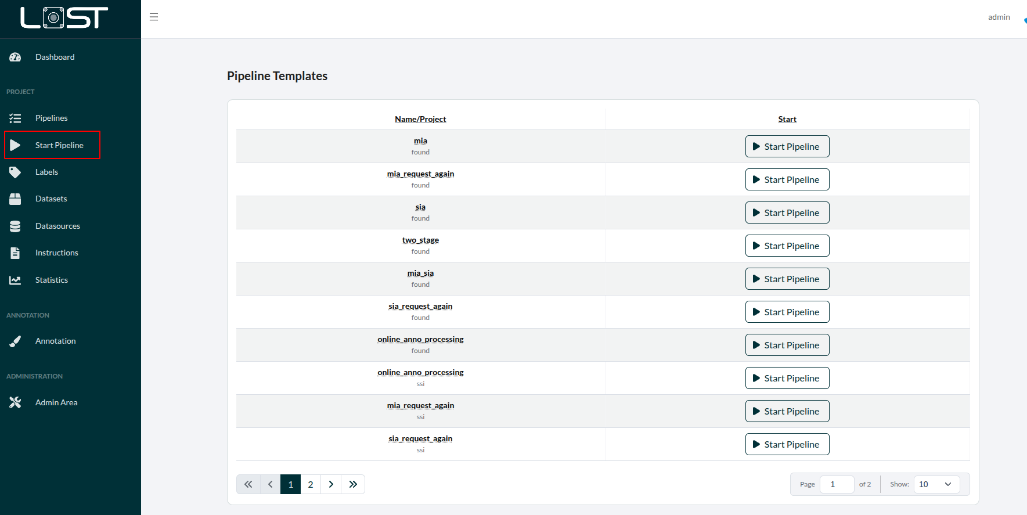
Task: Start the mia_sia pipeline
Action: [x=787, y=279]
